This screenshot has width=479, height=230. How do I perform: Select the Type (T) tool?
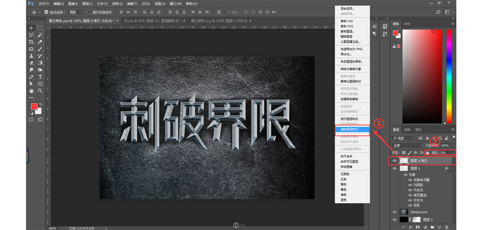[x=40, y=76]
